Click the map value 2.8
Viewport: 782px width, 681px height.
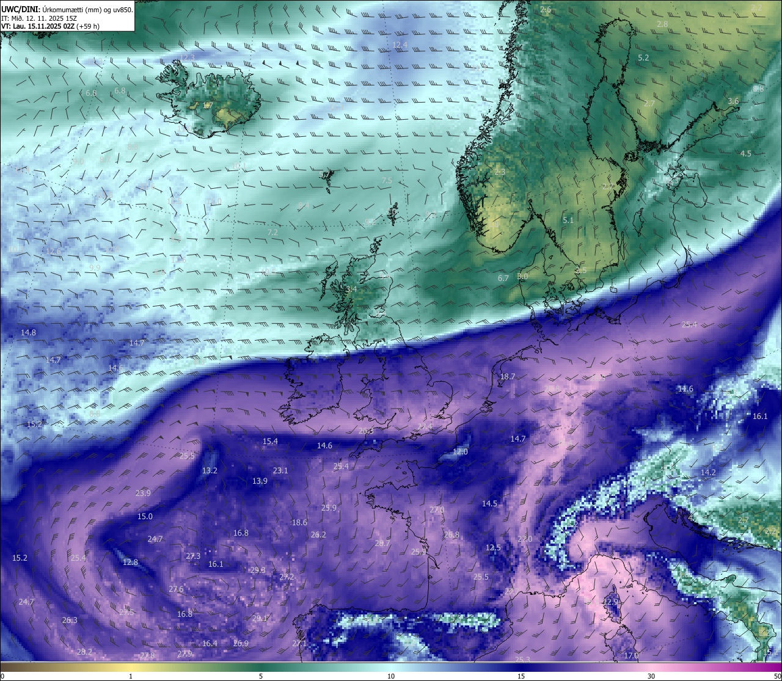[662, 24]
